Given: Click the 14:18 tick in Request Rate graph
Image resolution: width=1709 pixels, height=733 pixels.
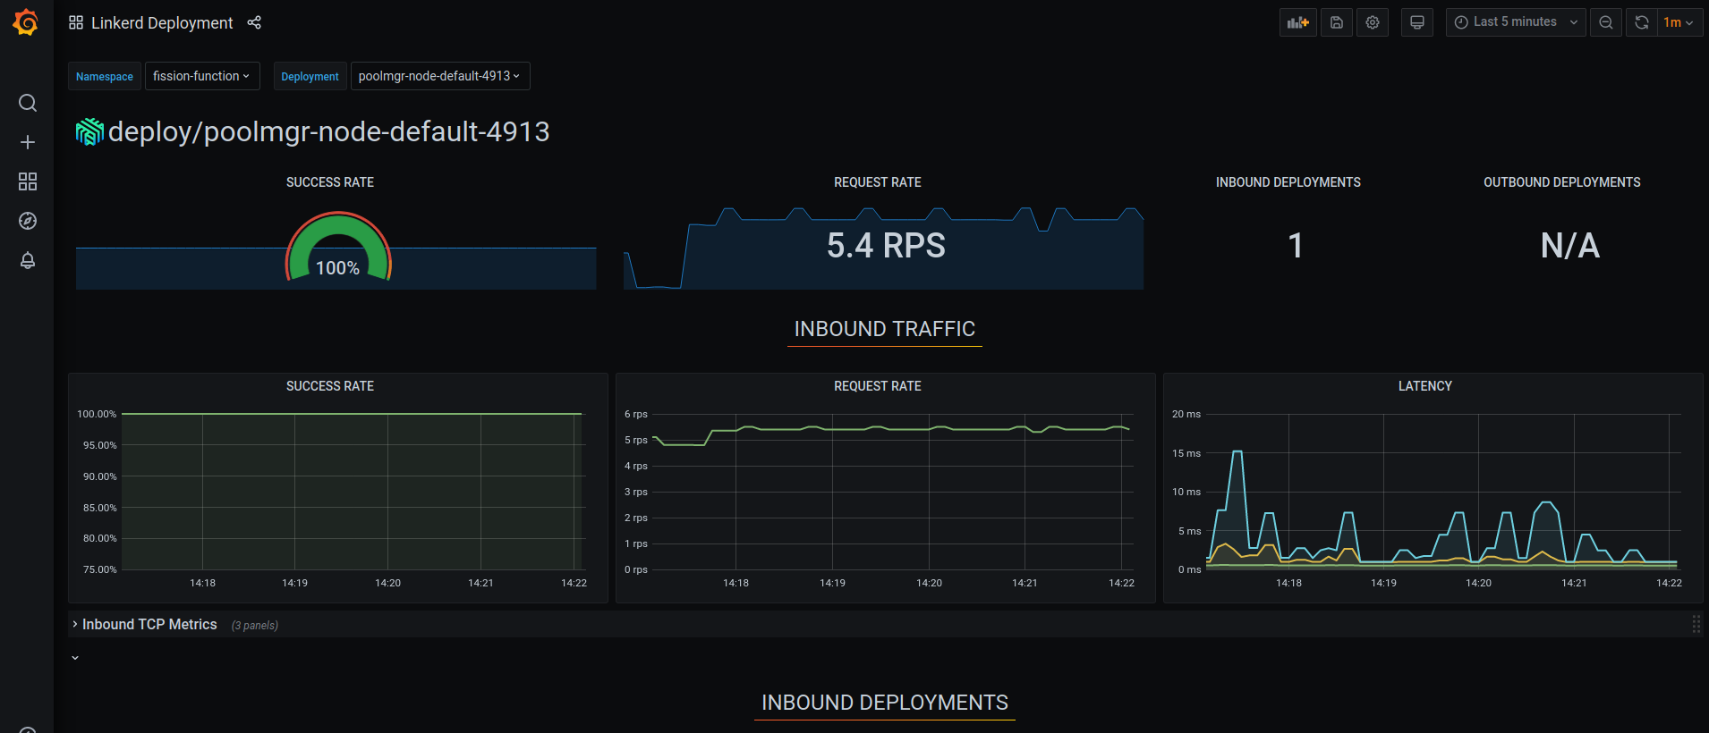Looking at the screenshot, I should coord(736,583).
